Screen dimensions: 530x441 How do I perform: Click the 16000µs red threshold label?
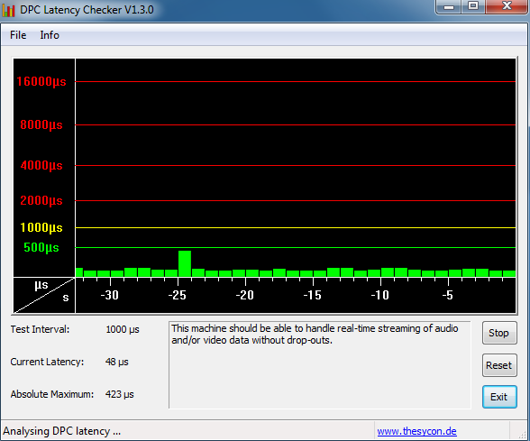[41, 81]
